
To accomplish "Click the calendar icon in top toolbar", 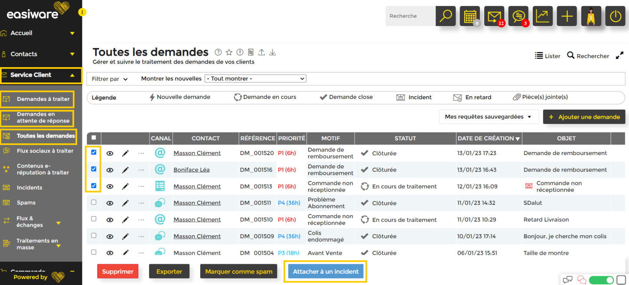I will [x=469, y=16].
